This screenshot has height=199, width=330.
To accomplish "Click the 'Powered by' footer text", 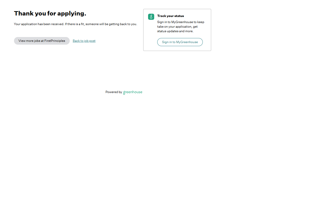I will [113, 92].
